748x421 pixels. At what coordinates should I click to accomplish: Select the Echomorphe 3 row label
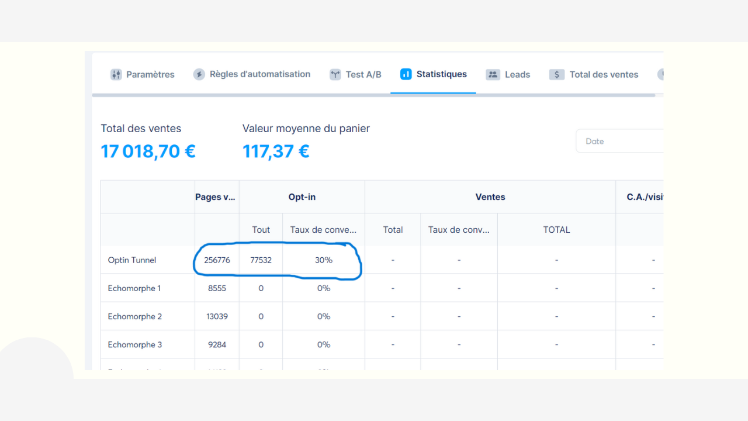coord(135,344)
